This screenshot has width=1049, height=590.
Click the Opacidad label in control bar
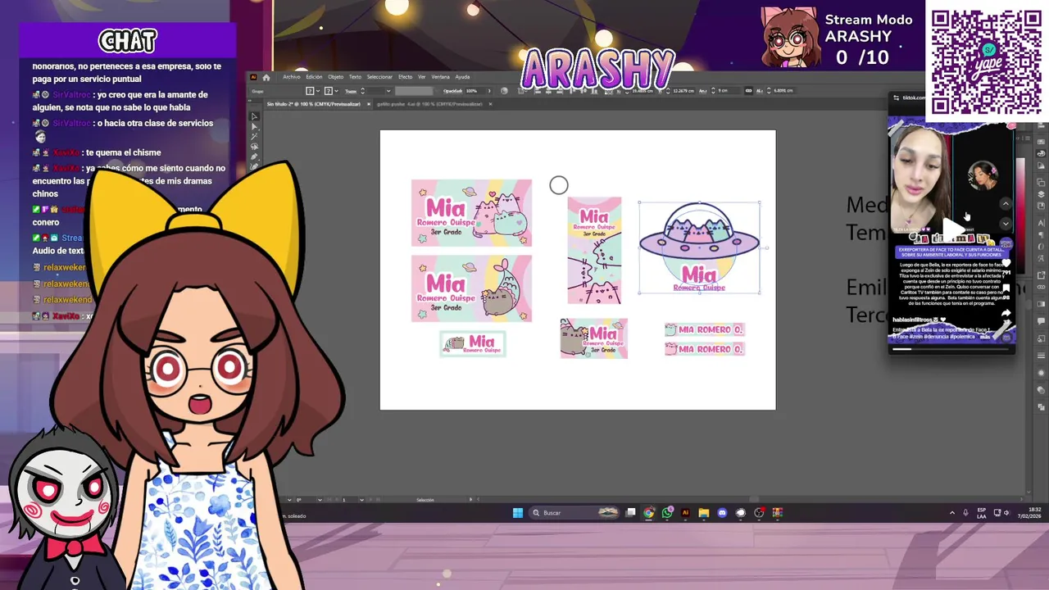[452, 91]
